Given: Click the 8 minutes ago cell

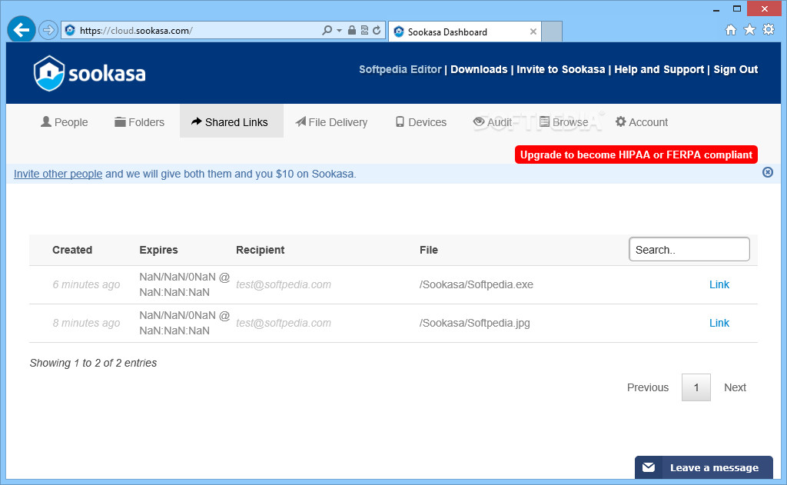Looking at the screenshot, I should pos(86,323).
